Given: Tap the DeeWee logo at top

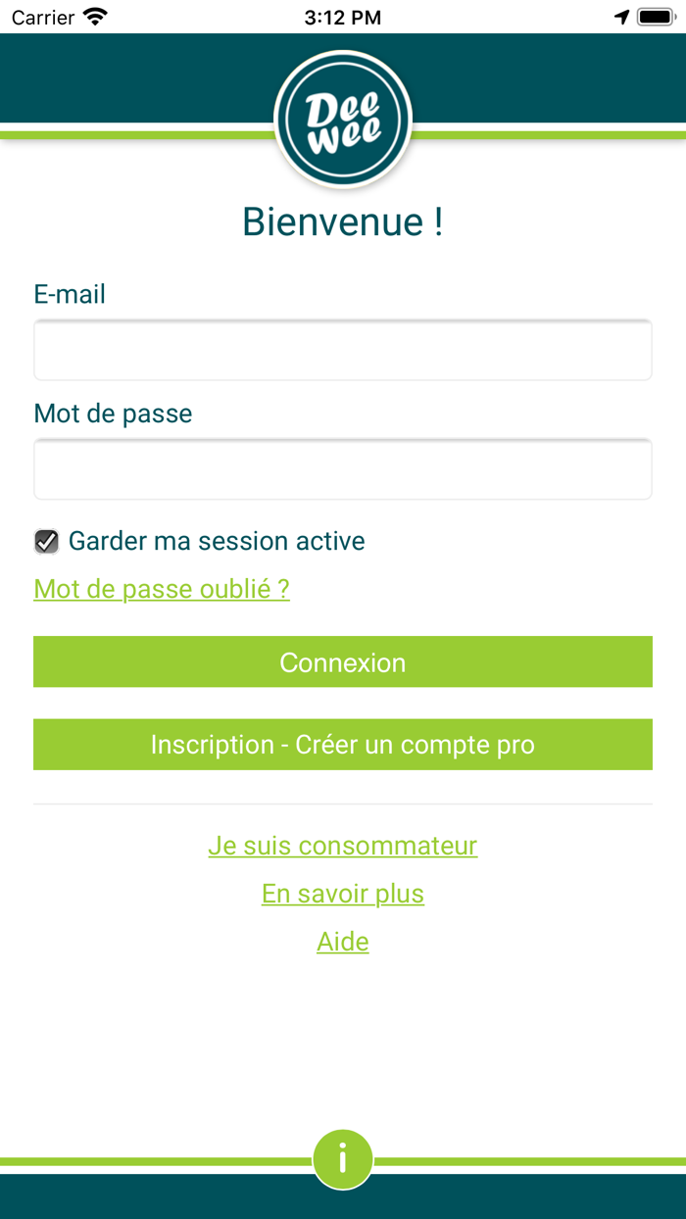Looking at the screenshot, I should 343,119.
